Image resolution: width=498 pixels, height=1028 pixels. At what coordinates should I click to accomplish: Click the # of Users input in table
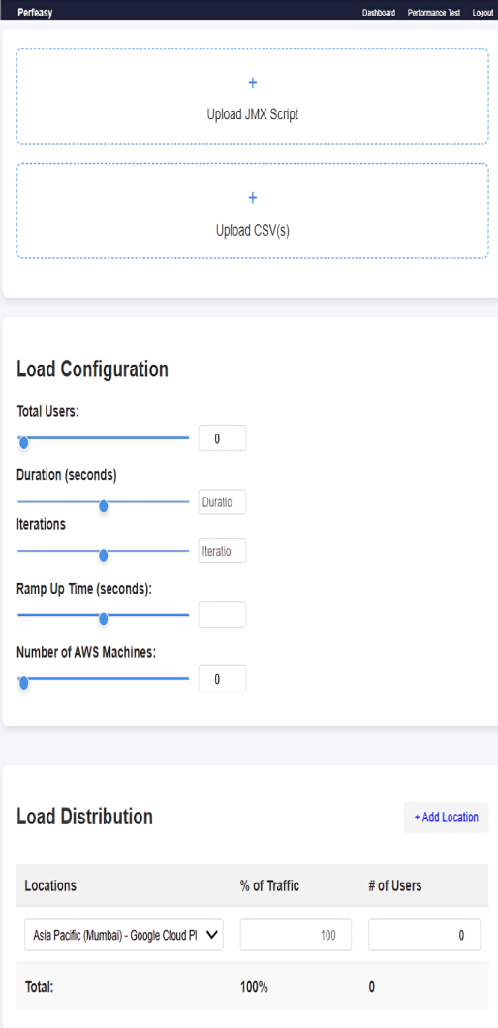point(424,935)
